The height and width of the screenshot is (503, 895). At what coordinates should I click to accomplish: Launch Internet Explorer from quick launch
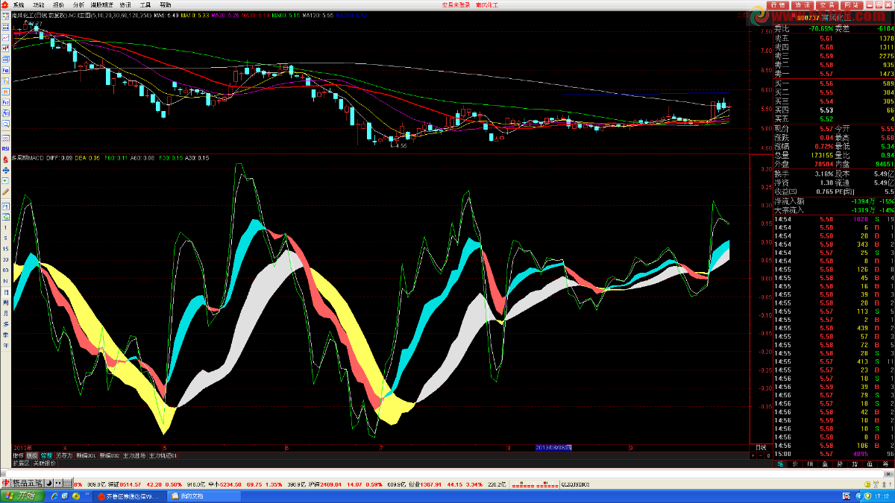(54, 496)
